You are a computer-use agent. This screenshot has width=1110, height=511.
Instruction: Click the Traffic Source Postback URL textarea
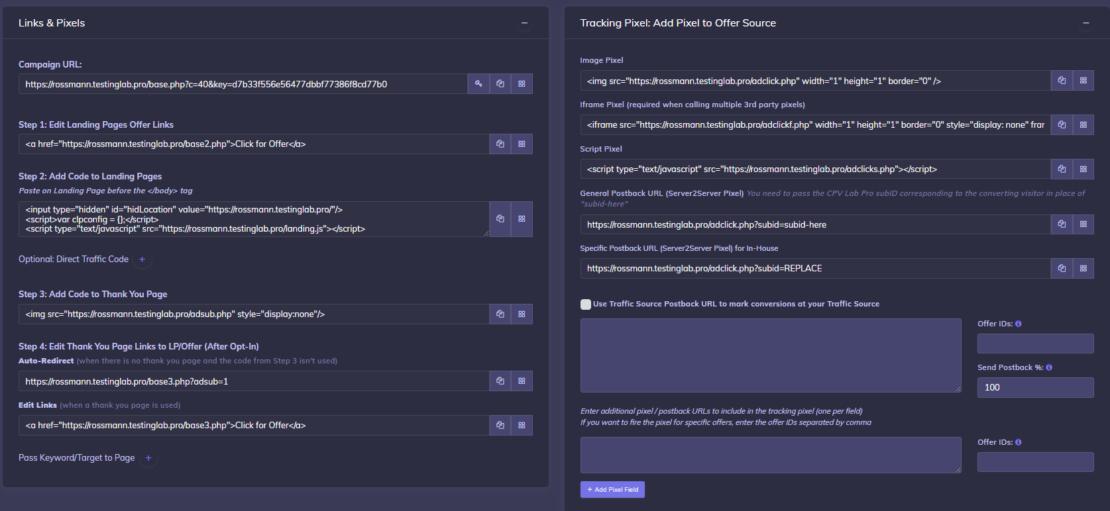771,355
